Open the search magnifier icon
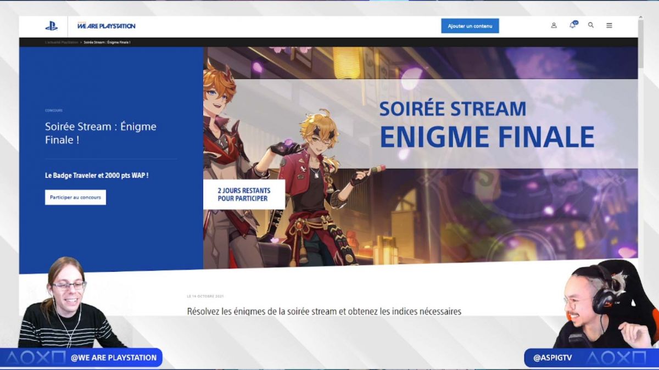 (591, 25)
